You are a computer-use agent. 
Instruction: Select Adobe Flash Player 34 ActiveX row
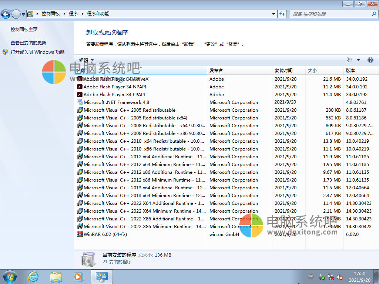coord(227,79)
